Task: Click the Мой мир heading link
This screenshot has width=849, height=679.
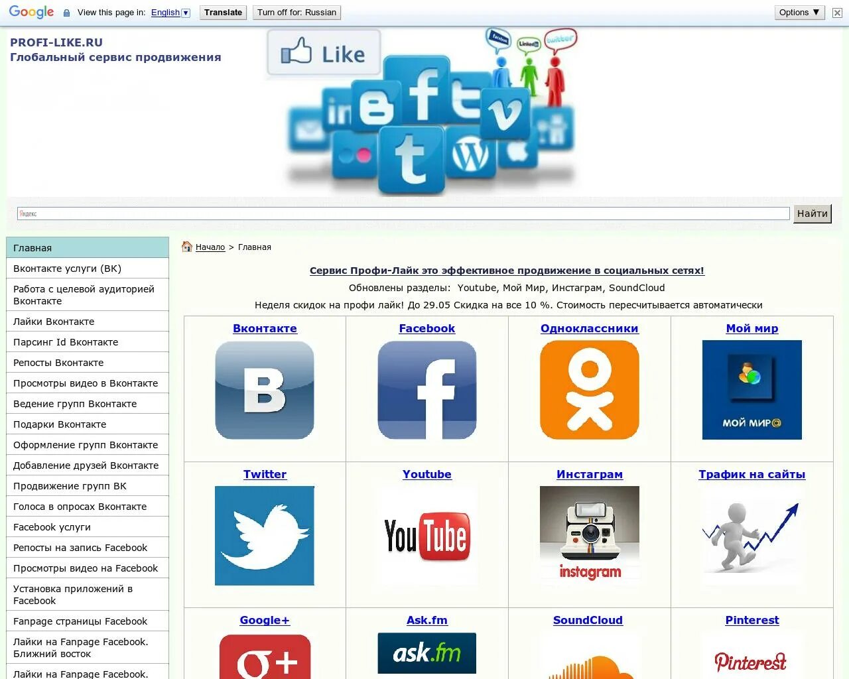Action: point(752,328)
